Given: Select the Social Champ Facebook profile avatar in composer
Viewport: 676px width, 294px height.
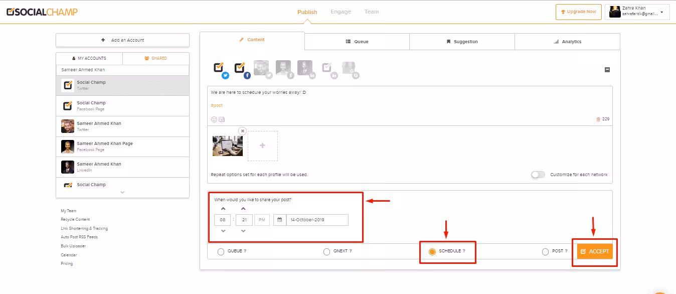Looking at the screenshot, I should 240,67.
